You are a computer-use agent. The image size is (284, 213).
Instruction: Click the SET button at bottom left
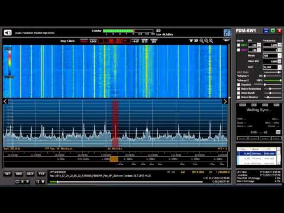tap(8, 174)
